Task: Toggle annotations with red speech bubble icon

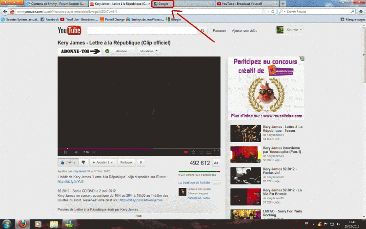Action: (186, 152)
